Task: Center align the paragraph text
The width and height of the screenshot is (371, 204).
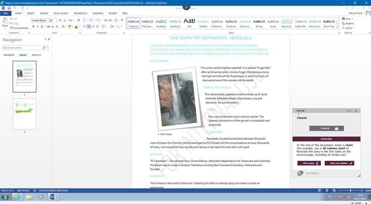Action: click(x=89, y=27)
